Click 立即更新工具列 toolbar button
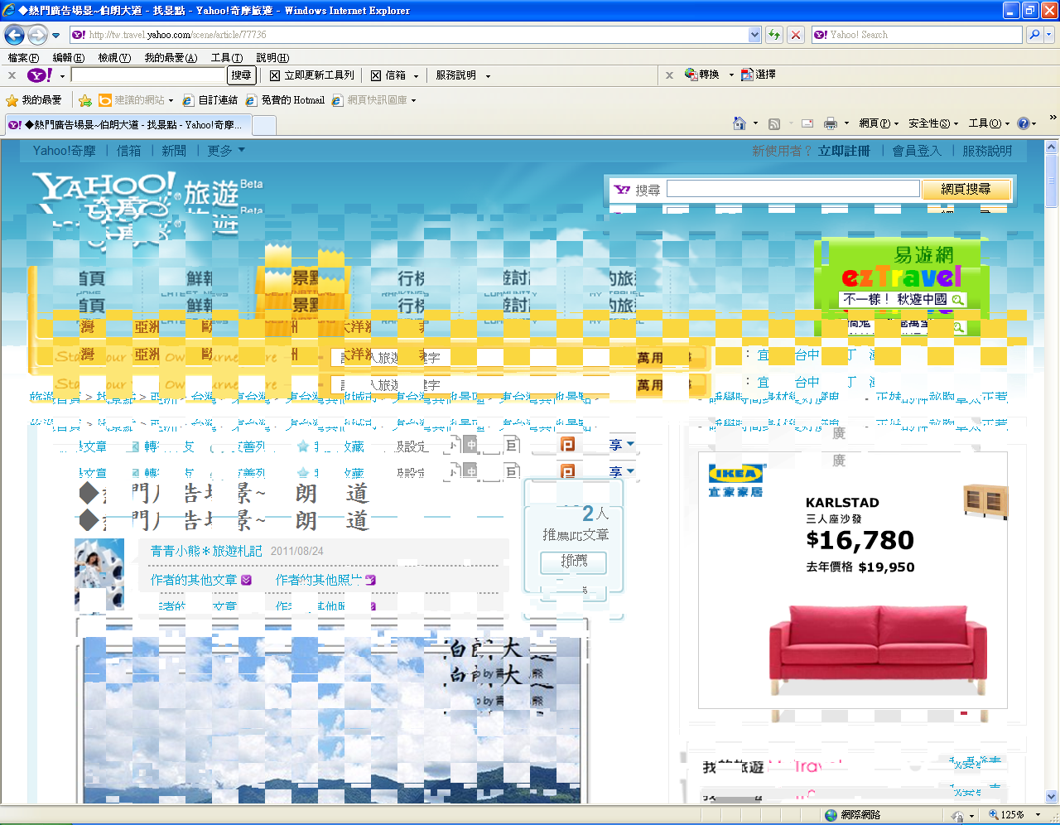The width and height of the screenshot is (1060, 825). [312, 75]
